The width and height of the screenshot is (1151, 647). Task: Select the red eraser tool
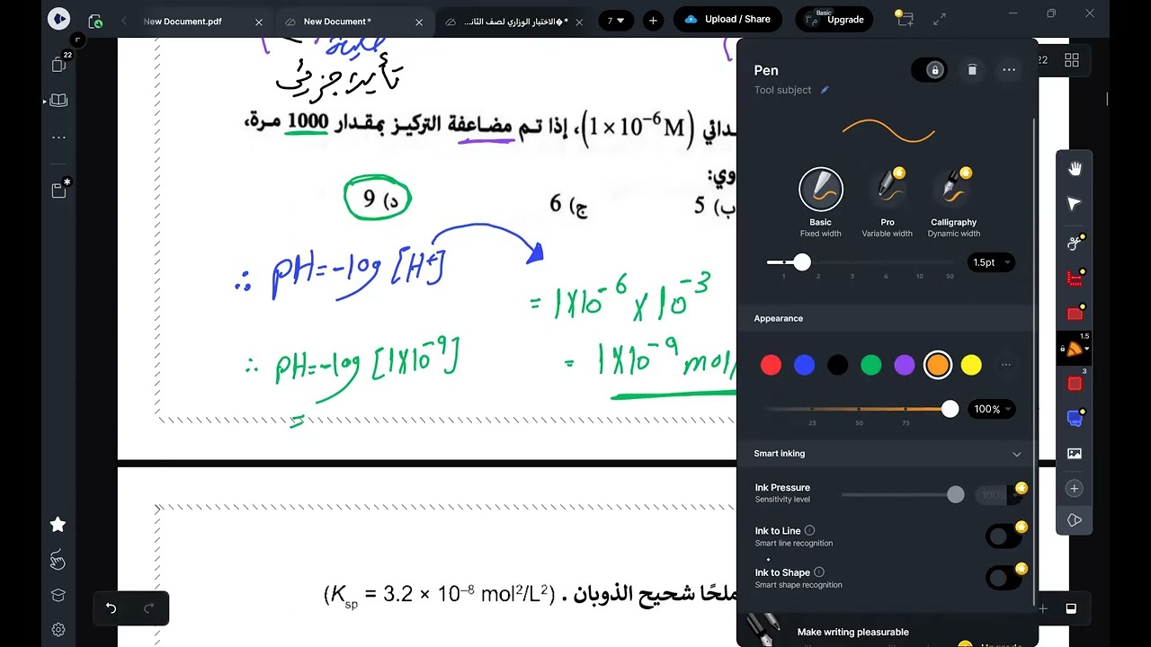tap(1075, 314)
